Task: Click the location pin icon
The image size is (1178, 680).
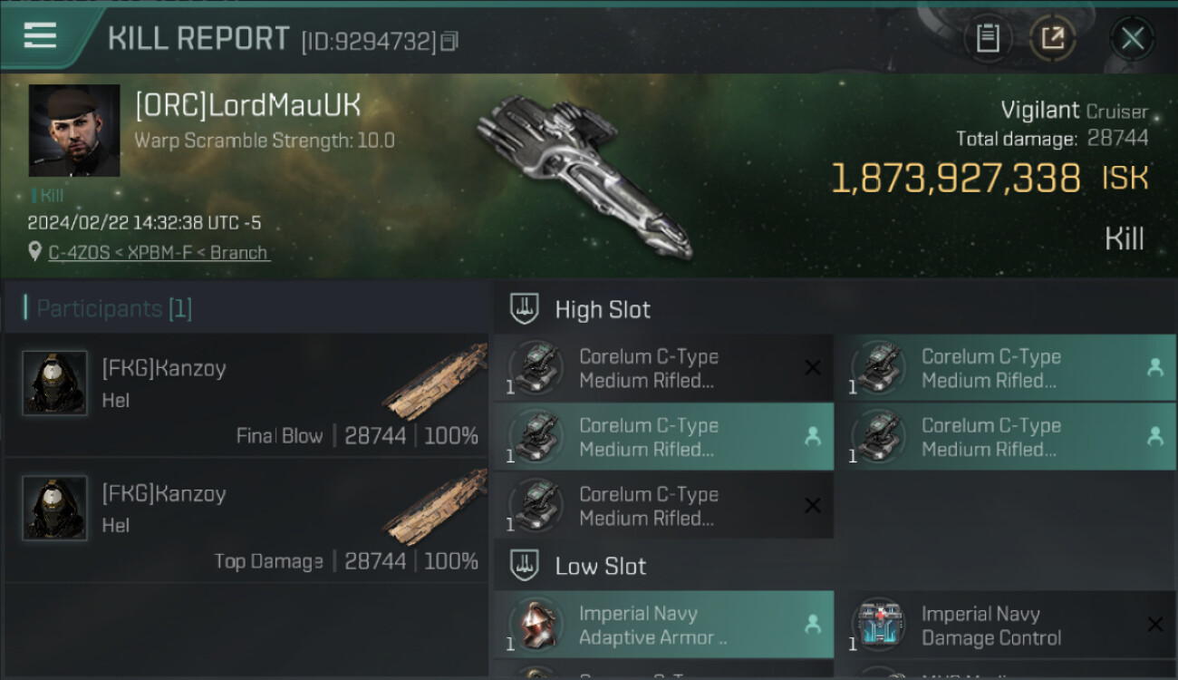Action: click(x=35, y=251)
